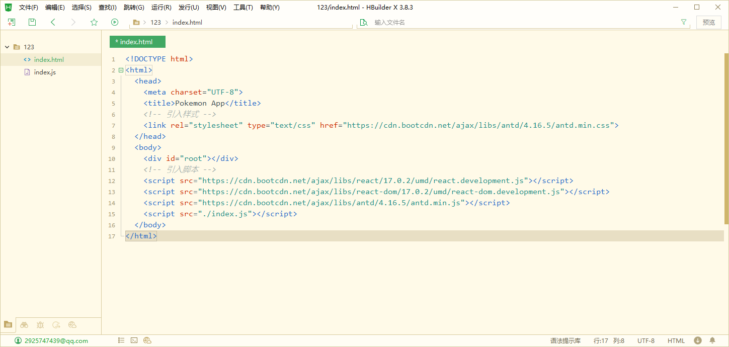The width and height of the screenshot is (729, 347).
Task: Collapse the 123 project folder
Action: 7,47
